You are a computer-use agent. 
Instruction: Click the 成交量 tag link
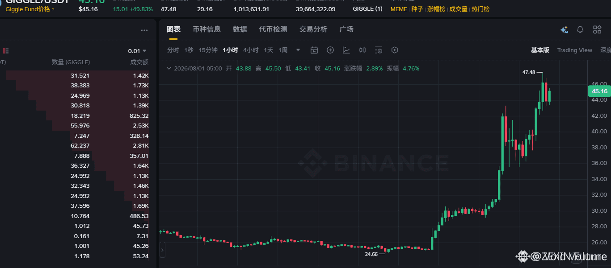point(458,9)
